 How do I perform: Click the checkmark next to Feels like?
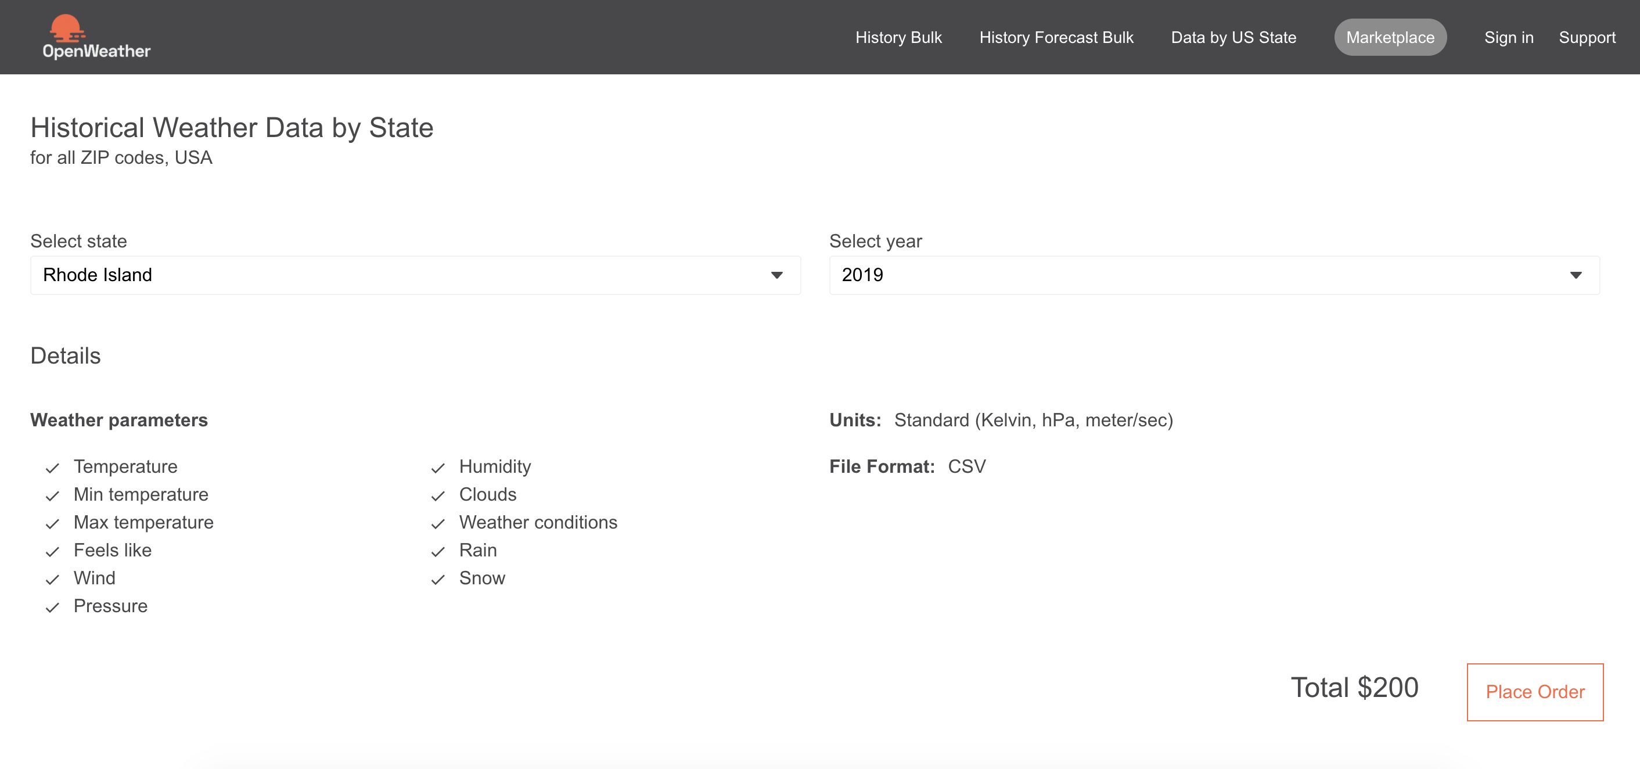[x=52, y=551]
